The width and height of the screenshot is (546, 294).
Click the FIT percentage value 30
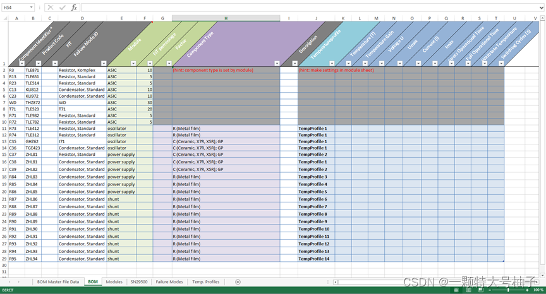point(145,102)
